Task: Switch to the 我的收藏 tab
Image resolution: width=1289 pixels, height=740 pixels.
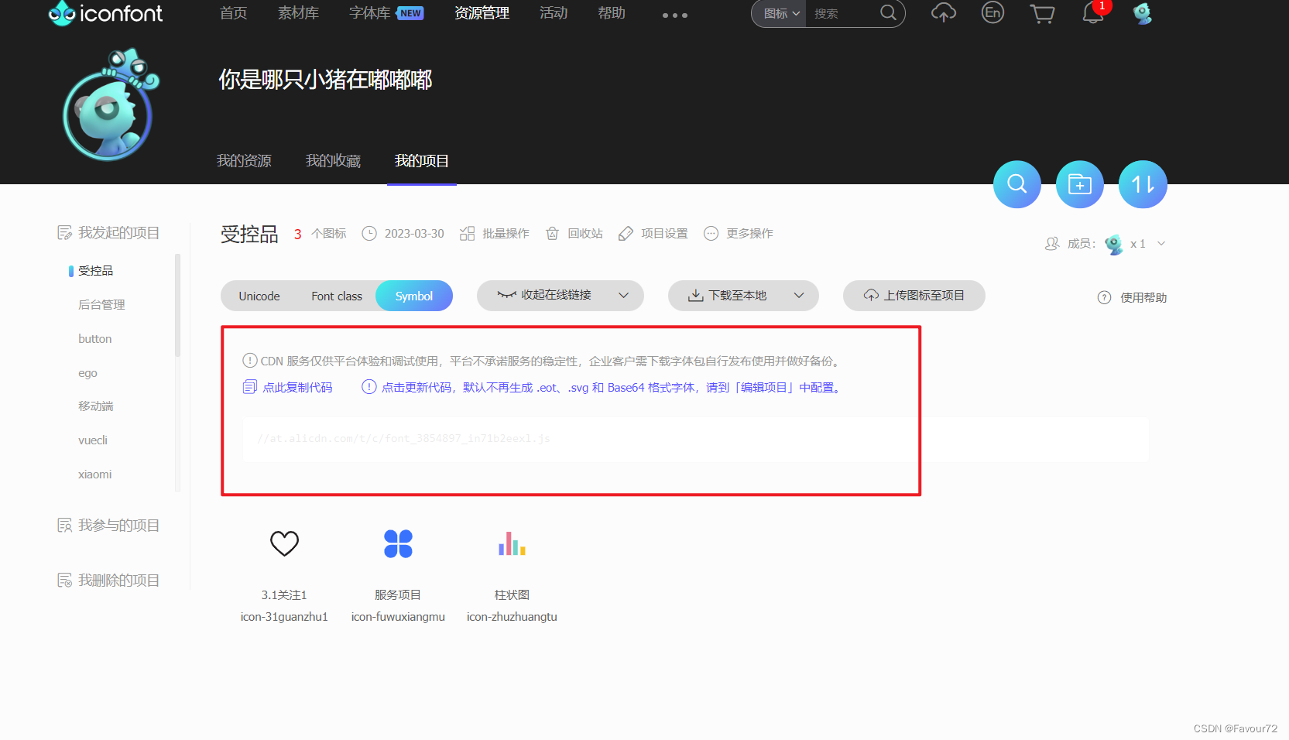Action: (x=333, y=160)
